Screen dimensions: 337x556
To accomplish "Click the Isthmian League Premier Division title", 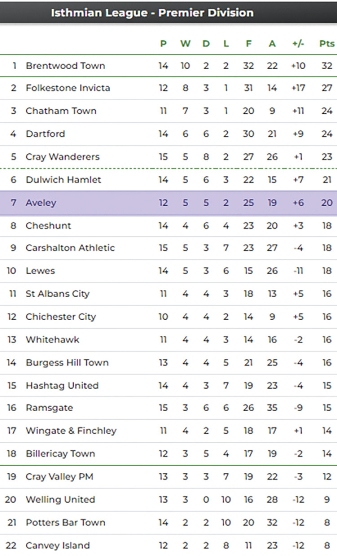I will tap(152, 12).
